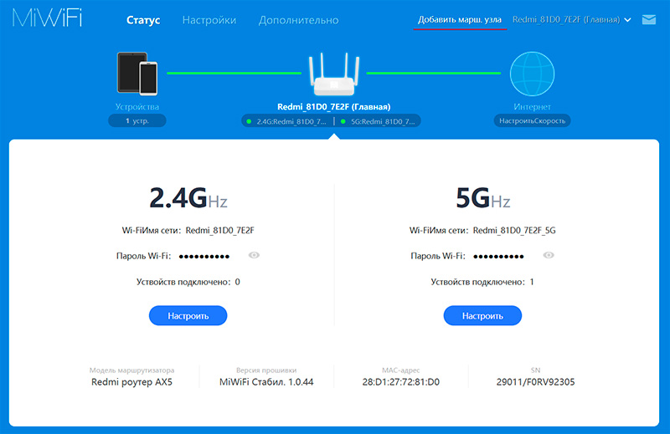Click the MiWiFi logo
This screenshot has width=670, height=434.
pyautogui.click(x=47, y=19)
